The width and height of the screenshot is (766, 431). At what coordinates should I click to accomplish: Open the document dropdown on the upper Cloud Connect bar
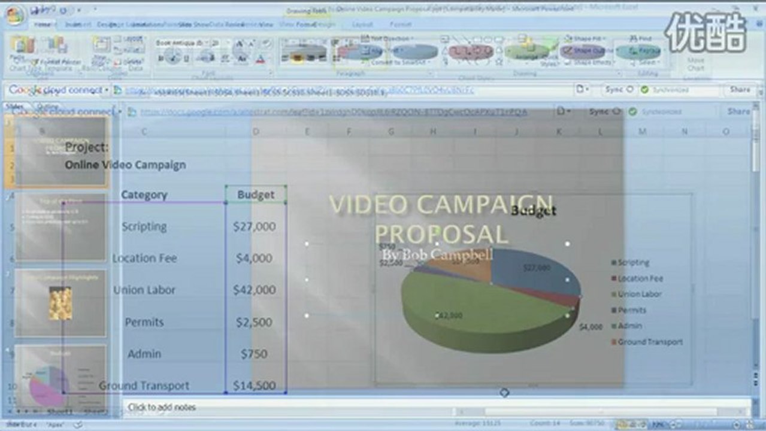pos(583,89)
